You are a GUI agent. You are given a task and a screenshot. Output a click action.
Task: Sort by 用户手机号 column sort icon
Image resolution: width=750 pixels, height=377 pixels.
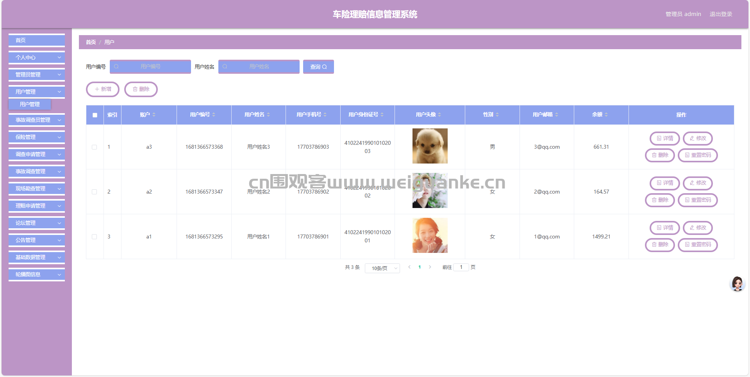(x=325, y=115)
